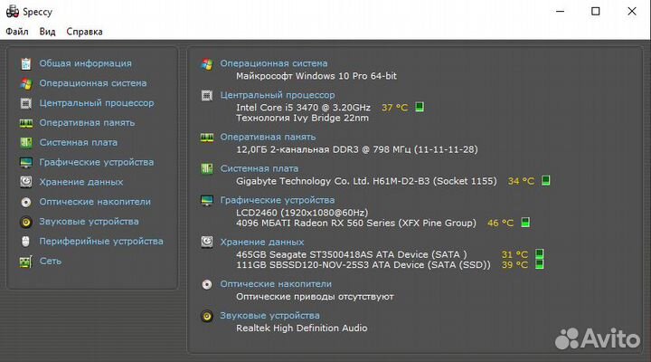The width and height of the screenshot is (651, 362).
Task: Click the optical disc icon in the summary
Action: click(x=207, y=284)
